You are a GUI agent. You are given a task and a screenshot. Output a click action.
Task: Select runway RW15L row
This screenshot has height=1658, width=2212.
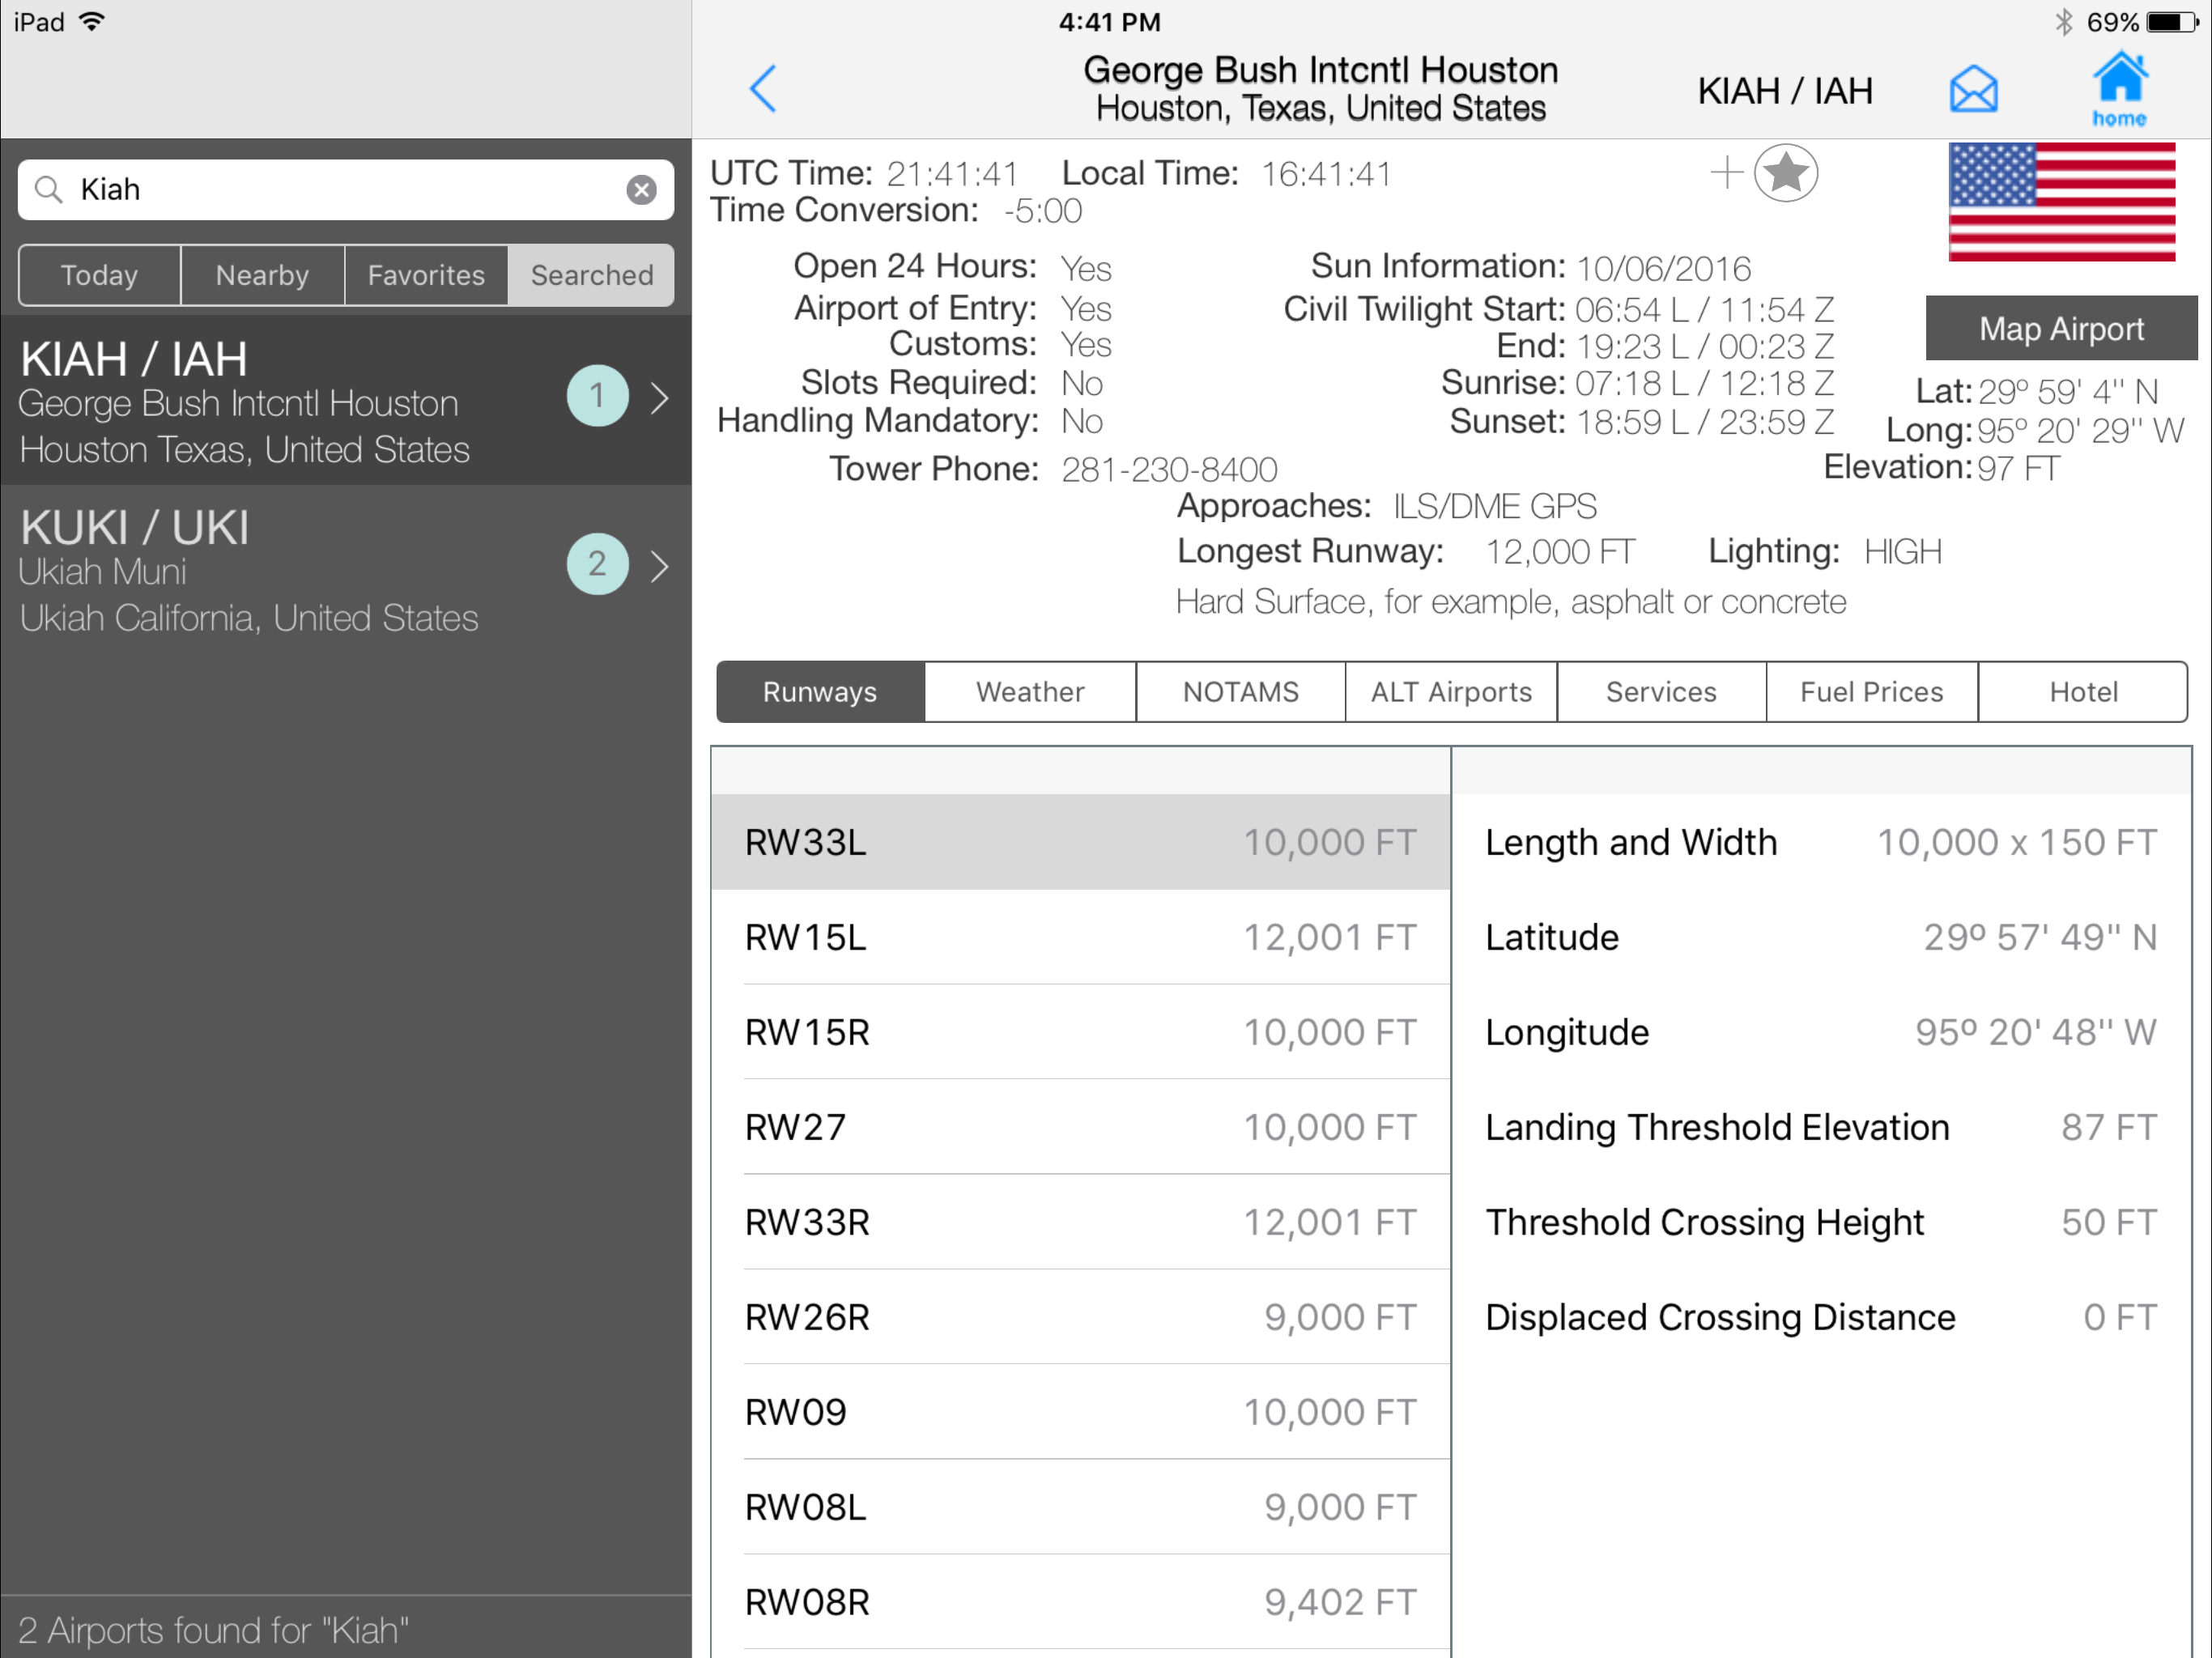[x=1080, y=937]
